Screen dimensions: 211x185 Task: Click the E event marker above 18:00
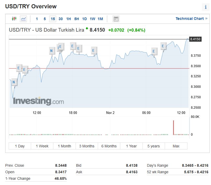[x=72, y=46]
